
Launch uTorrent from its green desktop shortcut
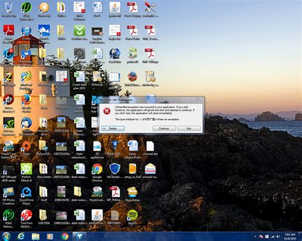(x=26, y=11)
